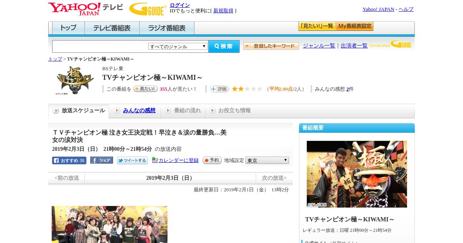Screen dimensions: 463x243
Task: Click the 見たい! button
Action: tap(145, 89)
